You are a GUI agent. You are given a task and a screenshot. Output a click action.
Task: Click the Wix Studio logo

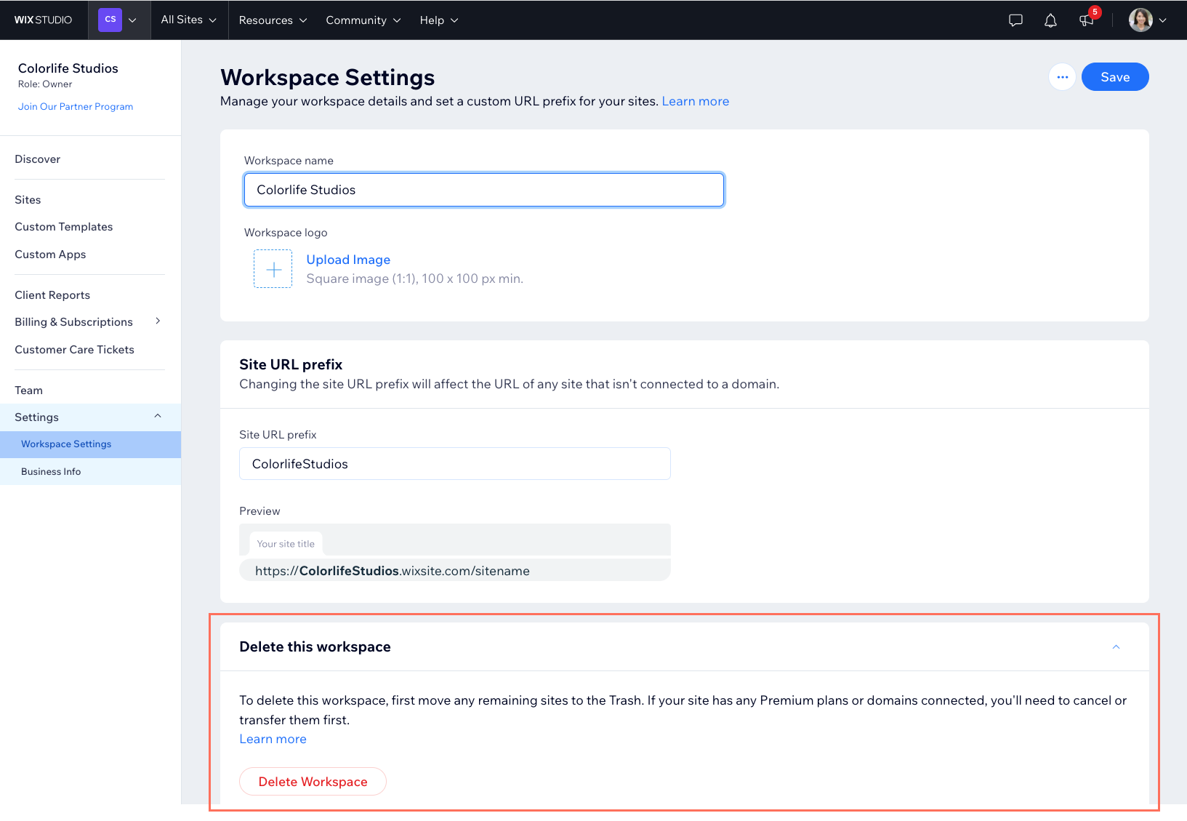point(43,20)
